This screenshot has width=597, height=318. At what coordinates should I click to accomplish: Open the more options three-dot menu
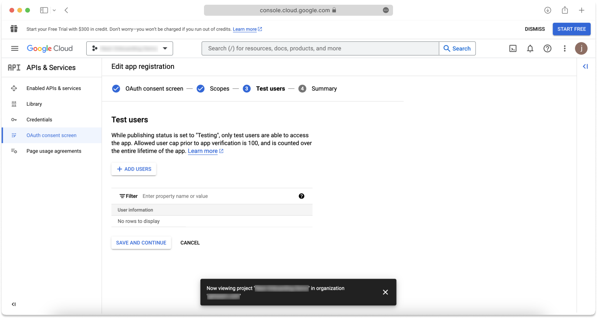(565, 48)
